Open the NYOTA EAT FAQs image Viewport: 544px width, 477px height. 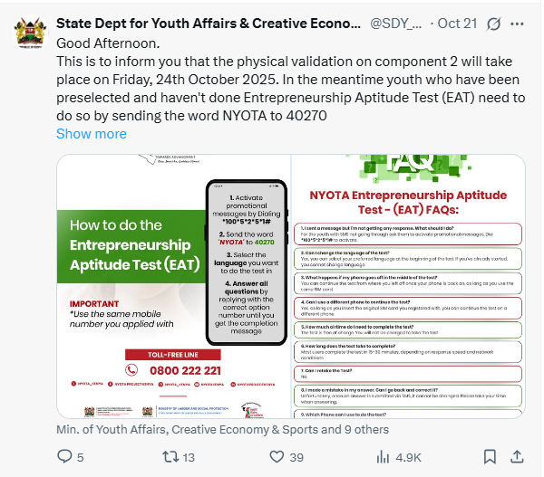click(407, 286)
